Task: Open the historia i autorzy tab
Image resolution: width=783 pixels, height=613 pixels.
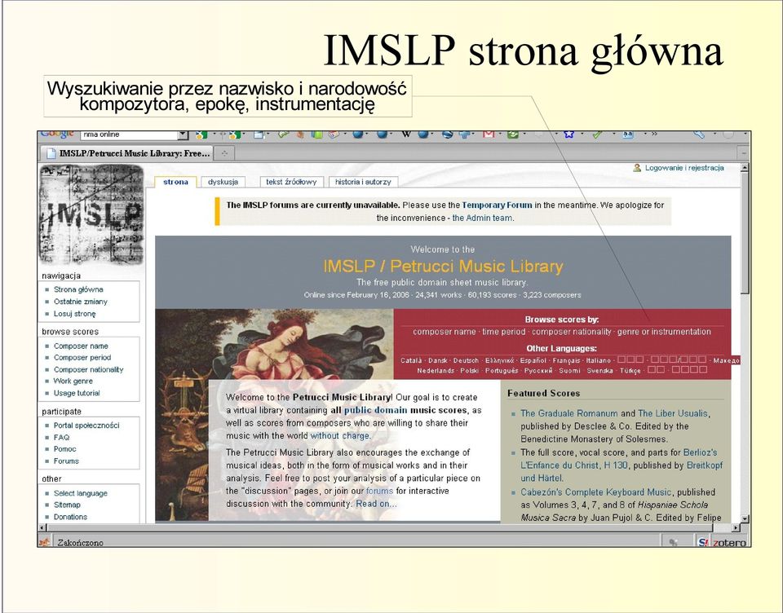Action: [363, 182]
